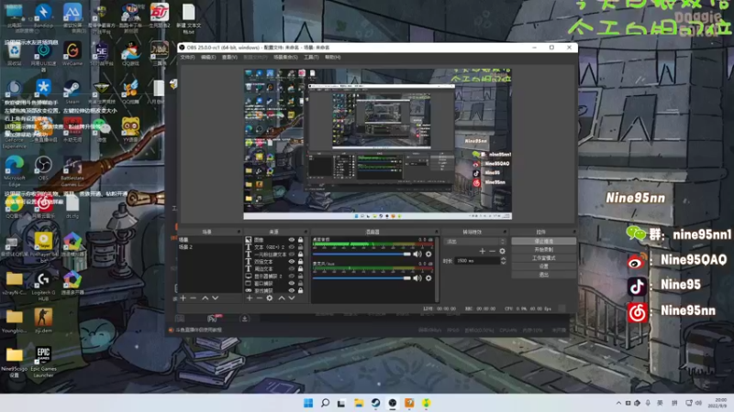
Task: Adjust the 桌面音频 volume slider
Action: point(361,255)
